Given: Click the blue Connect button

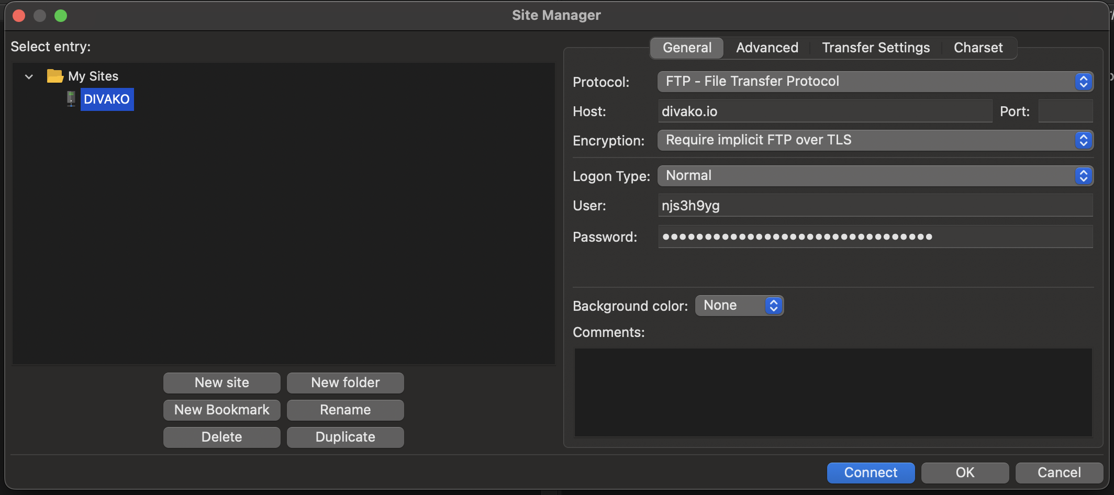Looking at the screenshot, I should 871,473.
